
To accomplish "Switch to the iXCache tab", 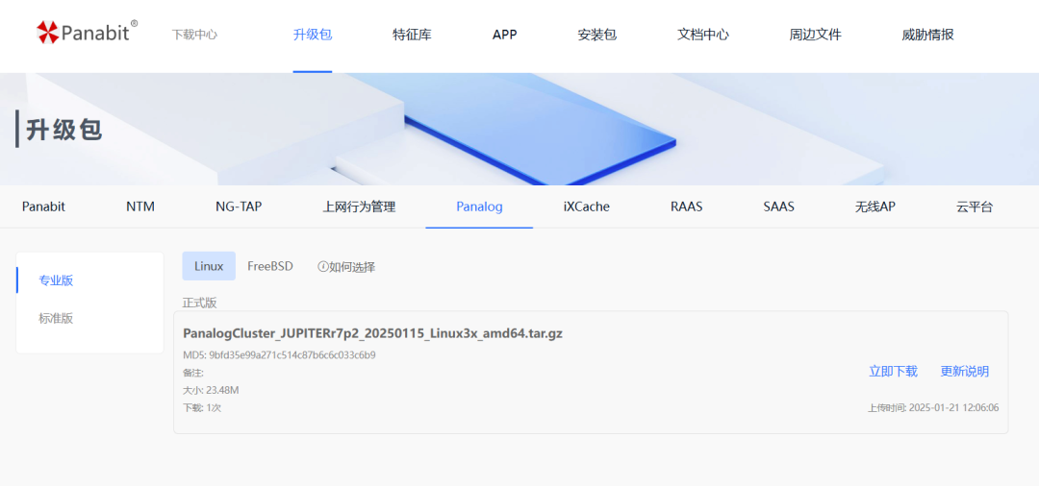I will coord(587,207).
